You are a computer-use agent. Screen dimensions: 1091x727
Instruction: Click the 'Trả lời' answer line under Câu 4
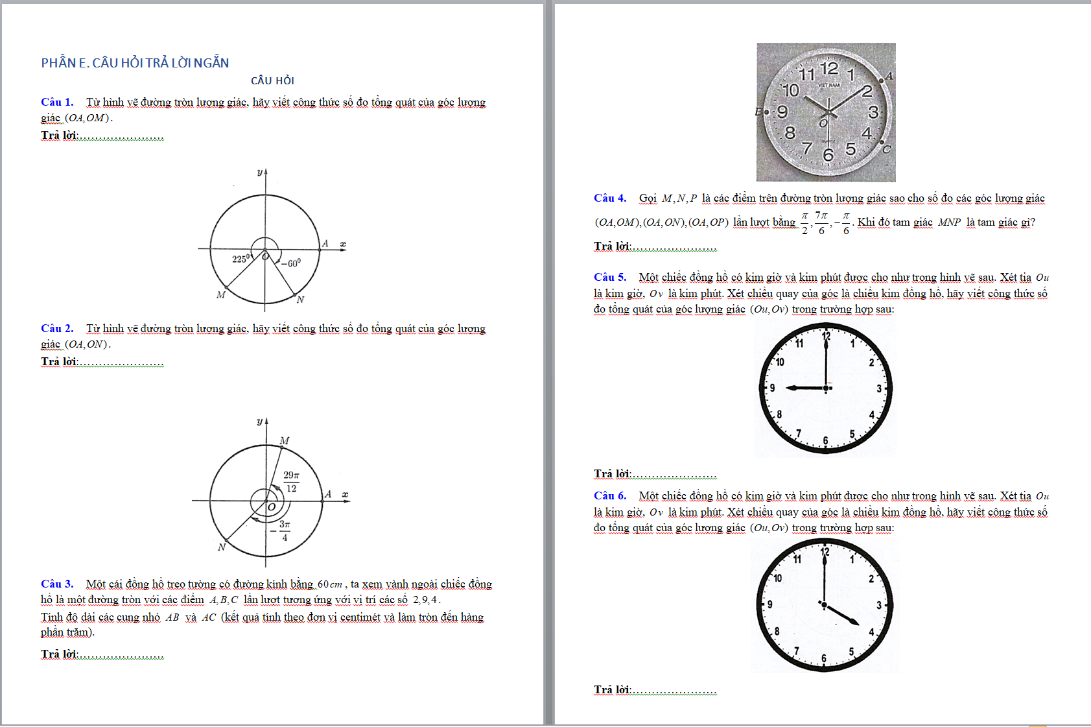click(655, 246)
